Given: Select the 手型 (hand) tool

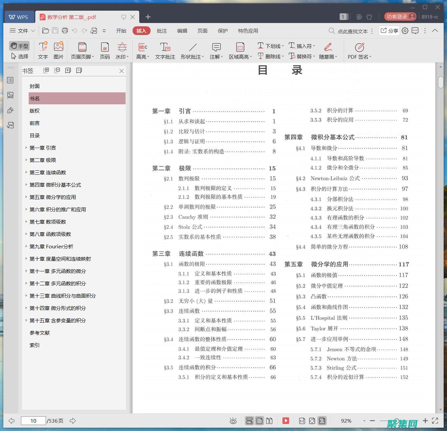Looking at the screenshot, I should tap(19, 46).
